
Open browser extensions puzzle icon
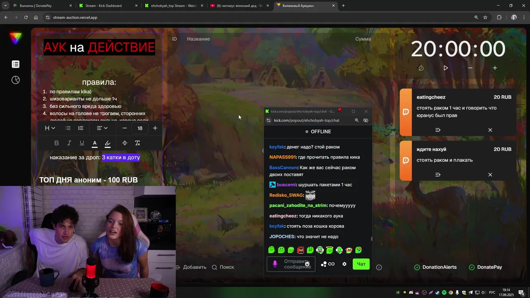click(x=499, y=17)
